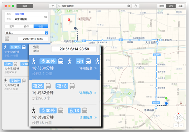Click 夜30外 badge in highlighted enlarged route
The width and height of the screenshot is (189, 132).
pos(48,61)
